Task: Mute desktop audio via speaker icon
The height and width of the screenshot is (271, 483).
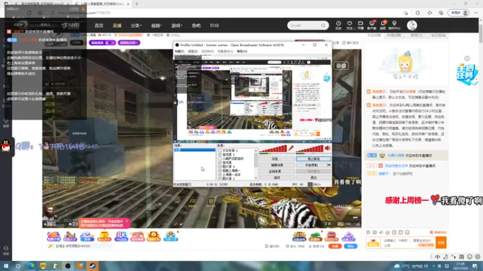Action: tap(327, 148)
